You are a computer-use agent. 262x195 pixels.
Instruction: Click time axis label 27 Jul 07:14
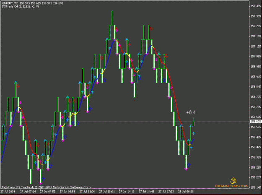(28, 192)
